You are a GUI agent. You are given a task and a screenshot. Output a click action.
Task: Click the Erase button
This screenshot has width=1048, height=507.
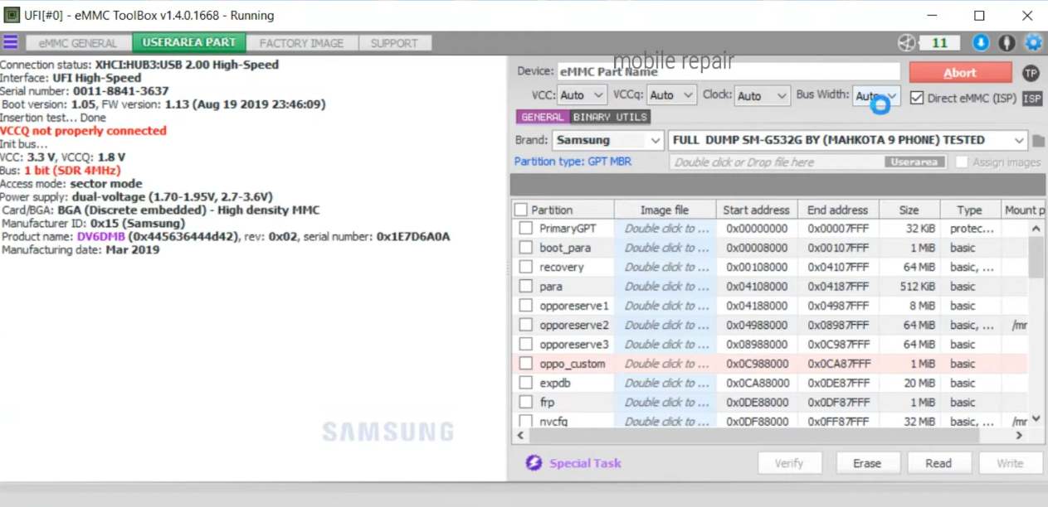[x=867, y=463]
